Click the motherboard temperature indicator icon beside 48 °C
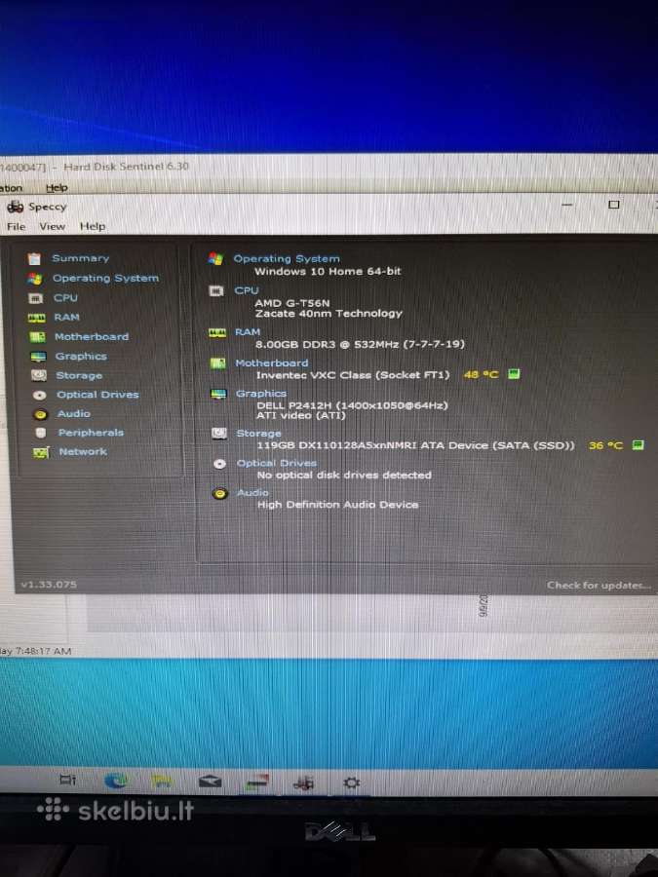Viewport: 658px width, 877px height. click(514, 374)
